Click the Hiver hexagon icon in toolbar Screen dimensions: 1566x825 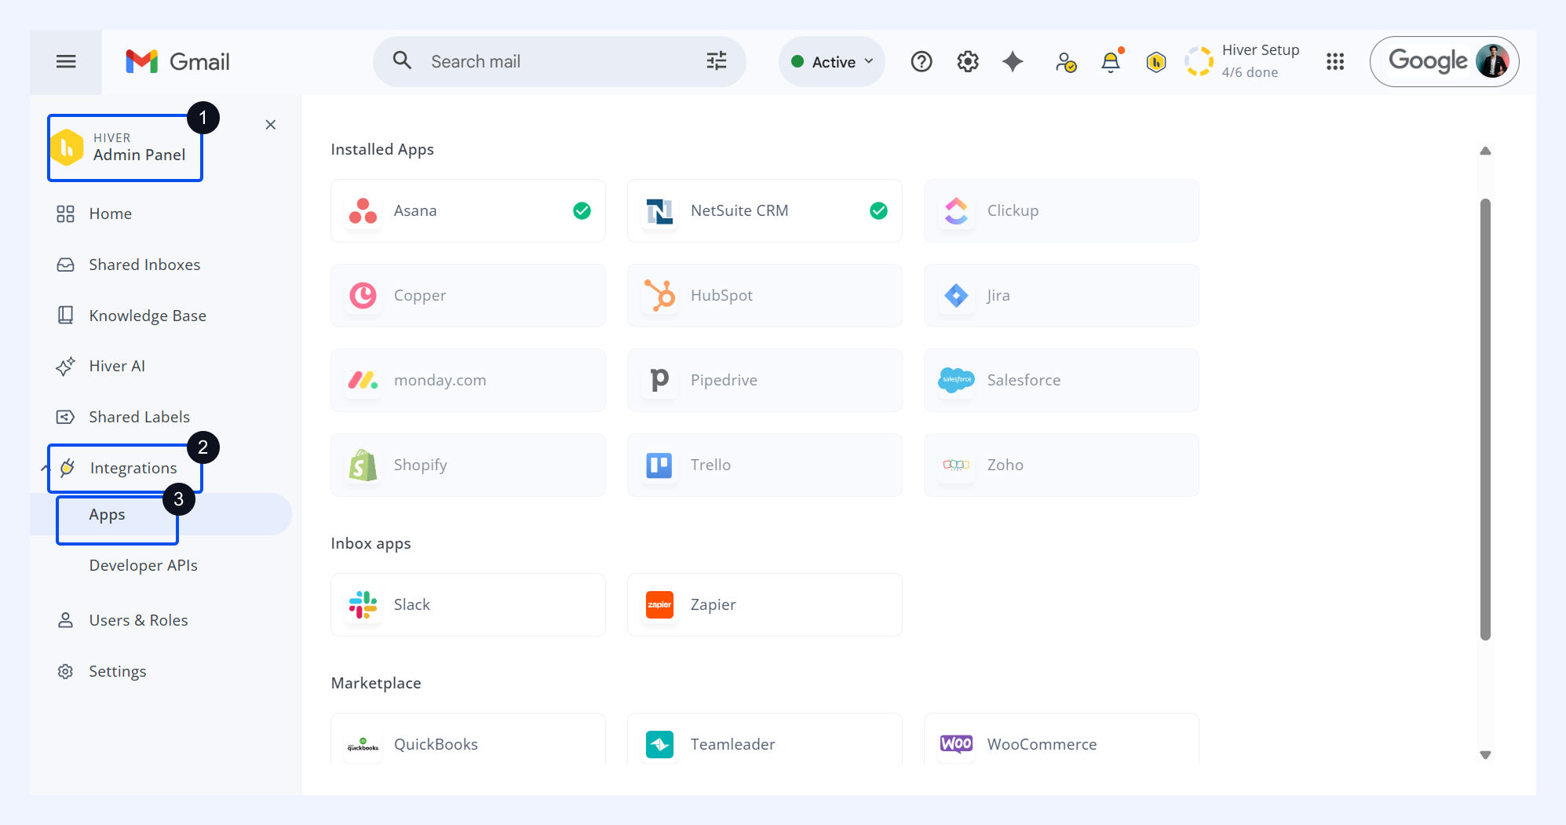(x=1156, y=61)
